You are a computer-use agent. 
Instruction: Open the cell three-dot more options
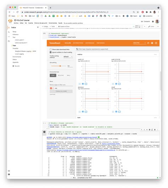(x=157, y=130)
